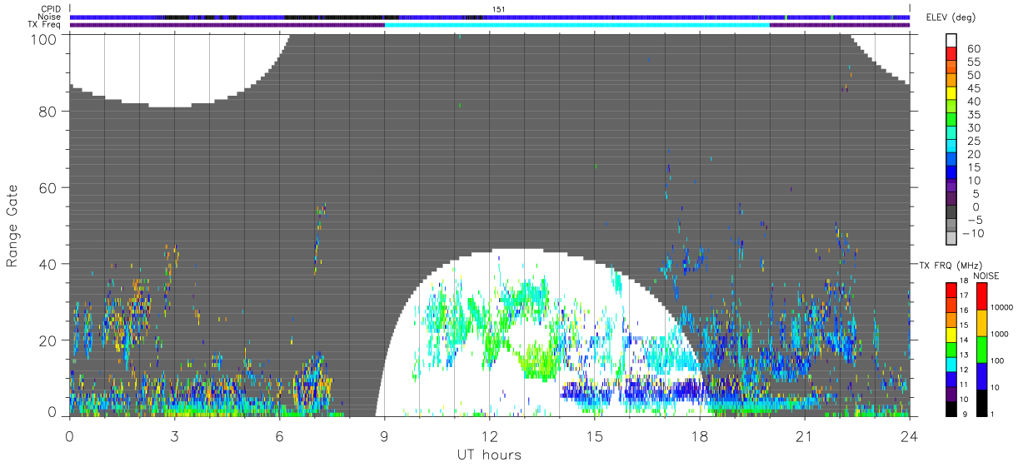Click Range Gate tick label '20'
The image size is (1023, 472).
pyautogui.click(x=48, y=340)
